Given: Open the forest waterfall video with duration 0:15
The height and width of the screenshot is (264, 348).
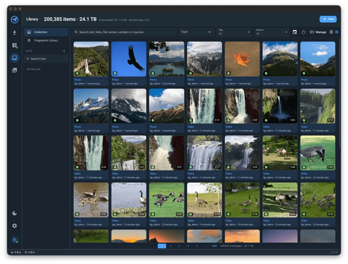Looking at the screenshot, I should (x=318, y=106).
